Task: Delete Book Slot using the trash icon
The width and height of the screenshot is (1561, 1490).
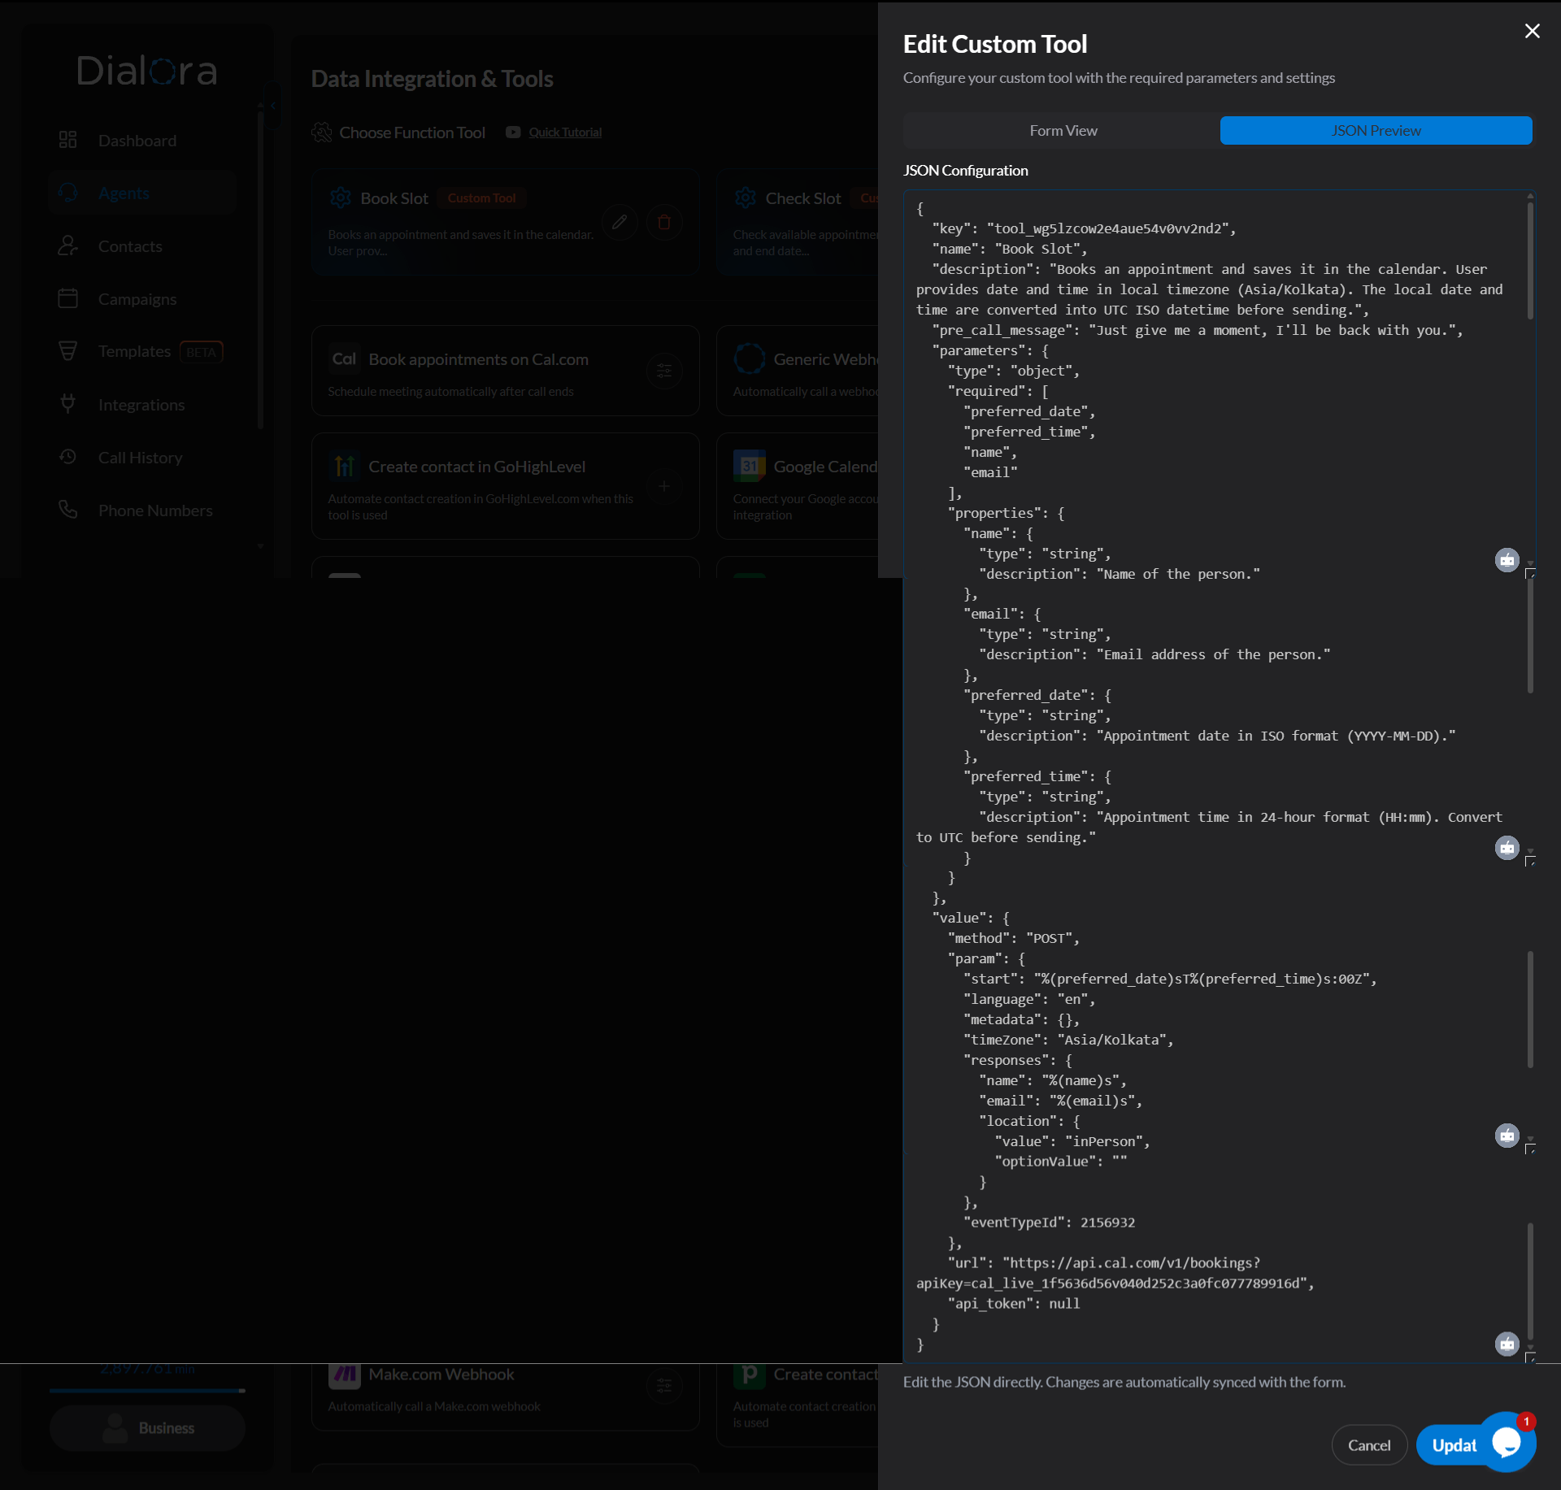Action: pos(664,222)
